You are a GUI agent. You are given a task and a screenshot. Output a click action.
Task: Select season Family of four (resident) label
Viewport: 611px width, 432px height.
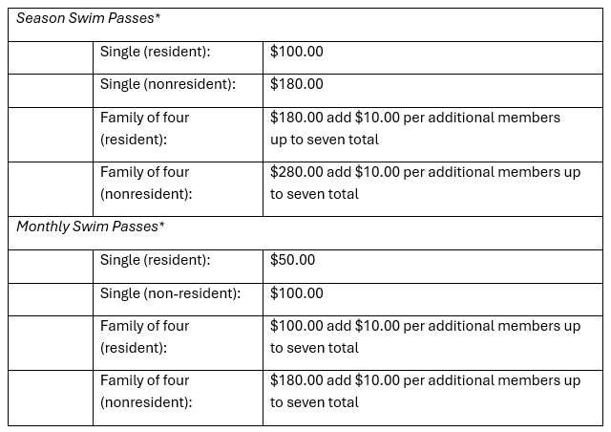click(145, 128)
